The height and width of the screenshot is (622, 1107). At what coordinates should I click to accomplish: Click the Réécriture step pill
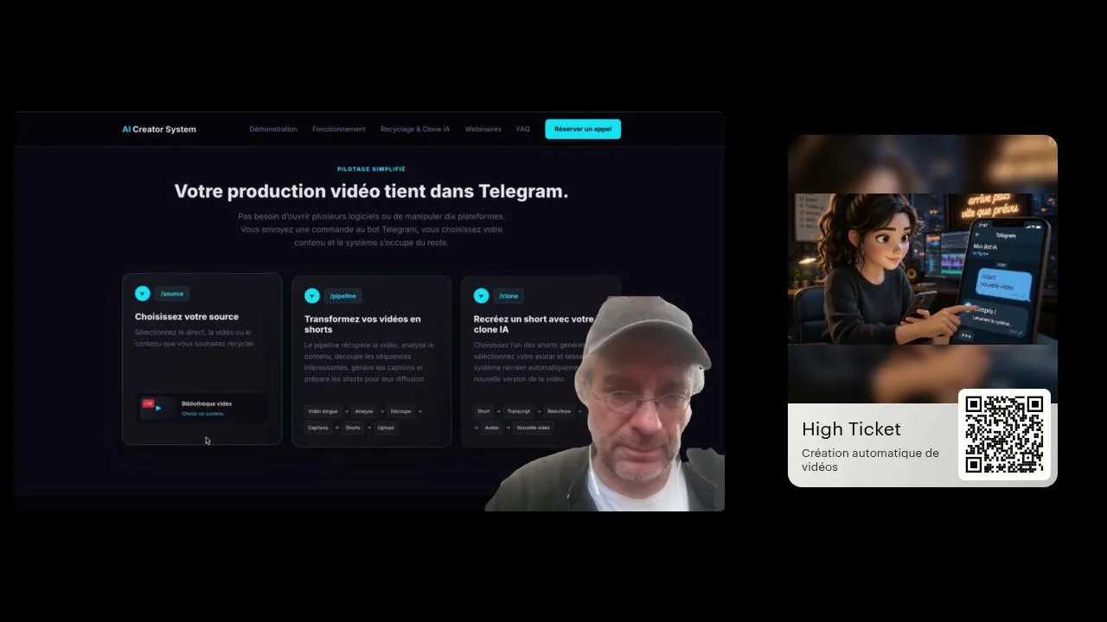point(559,411)
